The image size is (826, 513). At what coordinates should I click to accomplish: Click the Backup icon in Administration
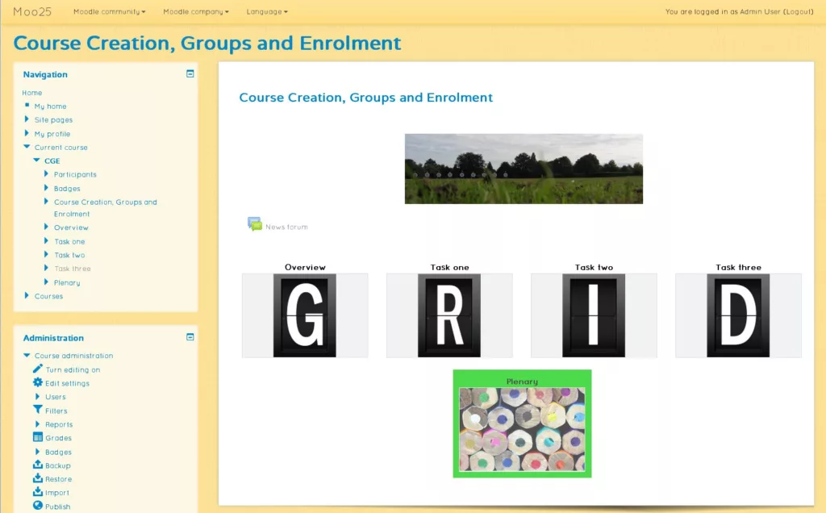point(37,465)
